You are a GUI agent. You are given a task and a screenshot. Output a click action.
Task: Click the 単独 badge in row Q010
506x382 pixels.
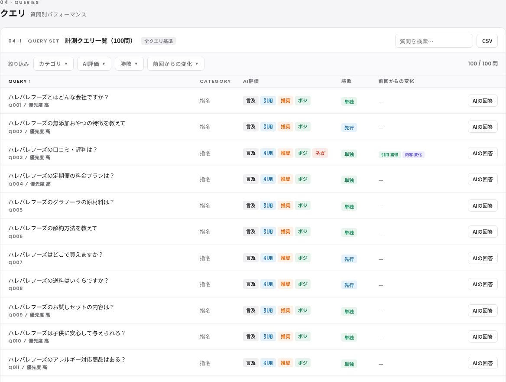(349, 338)
